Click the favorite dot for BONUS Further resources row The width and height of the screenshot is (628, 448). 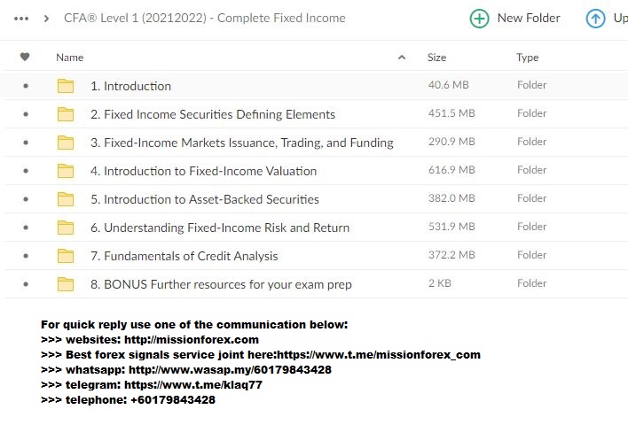(x=26, y=284)
